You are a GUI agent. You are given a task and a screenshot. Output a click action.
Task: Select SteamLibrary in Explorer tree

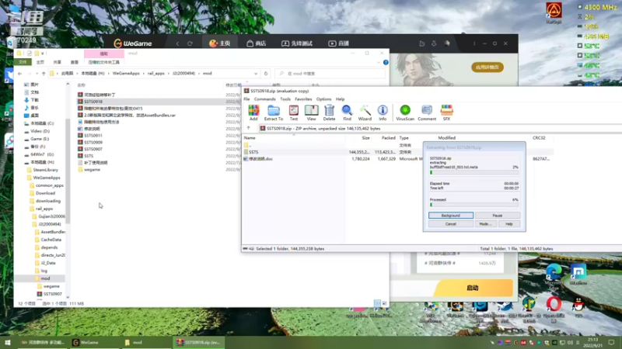click(x=45, y=170)
